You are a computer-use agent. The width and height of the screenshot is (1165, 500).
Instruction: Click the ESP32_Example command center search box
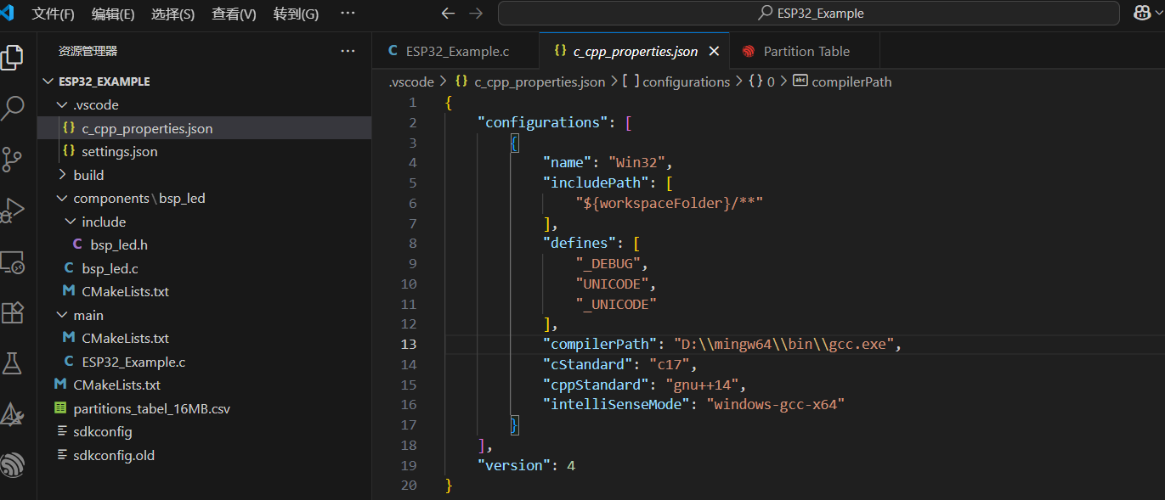(809, 14)
